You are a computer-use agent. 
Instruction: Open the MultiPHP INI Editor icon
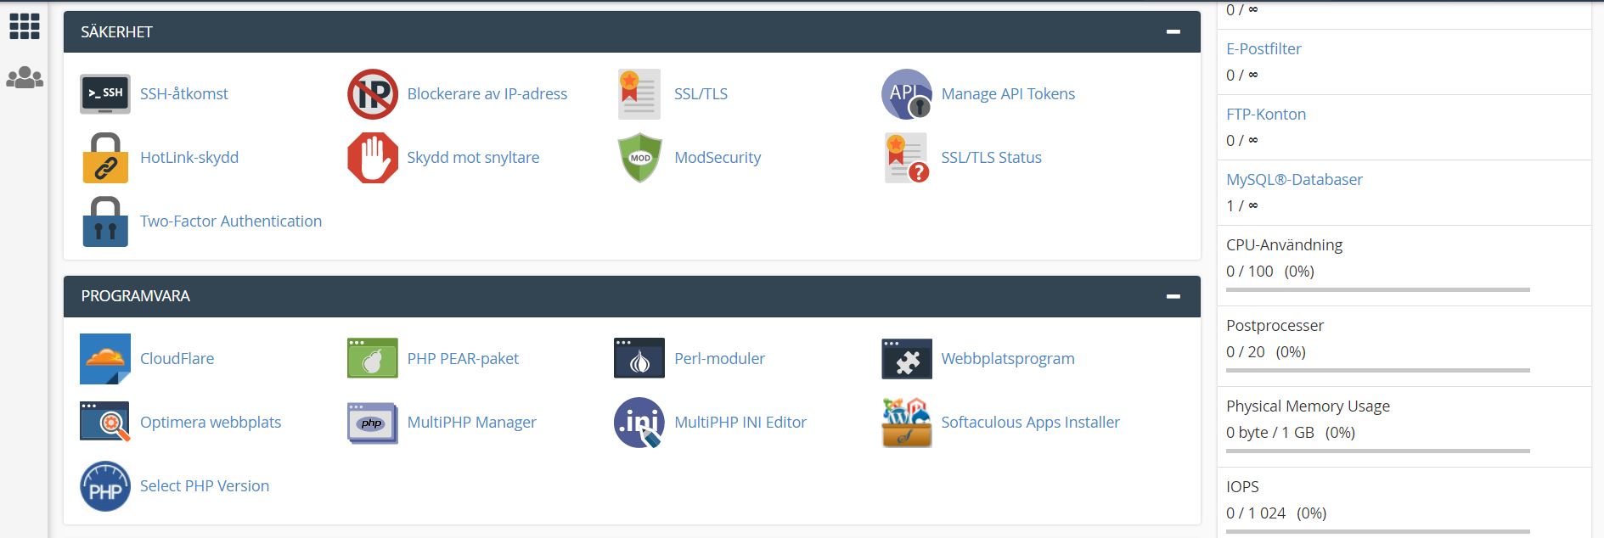tap(639, 423)
